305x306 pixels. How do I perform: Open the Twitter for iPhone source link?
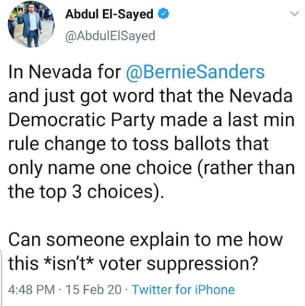point(183,289)
